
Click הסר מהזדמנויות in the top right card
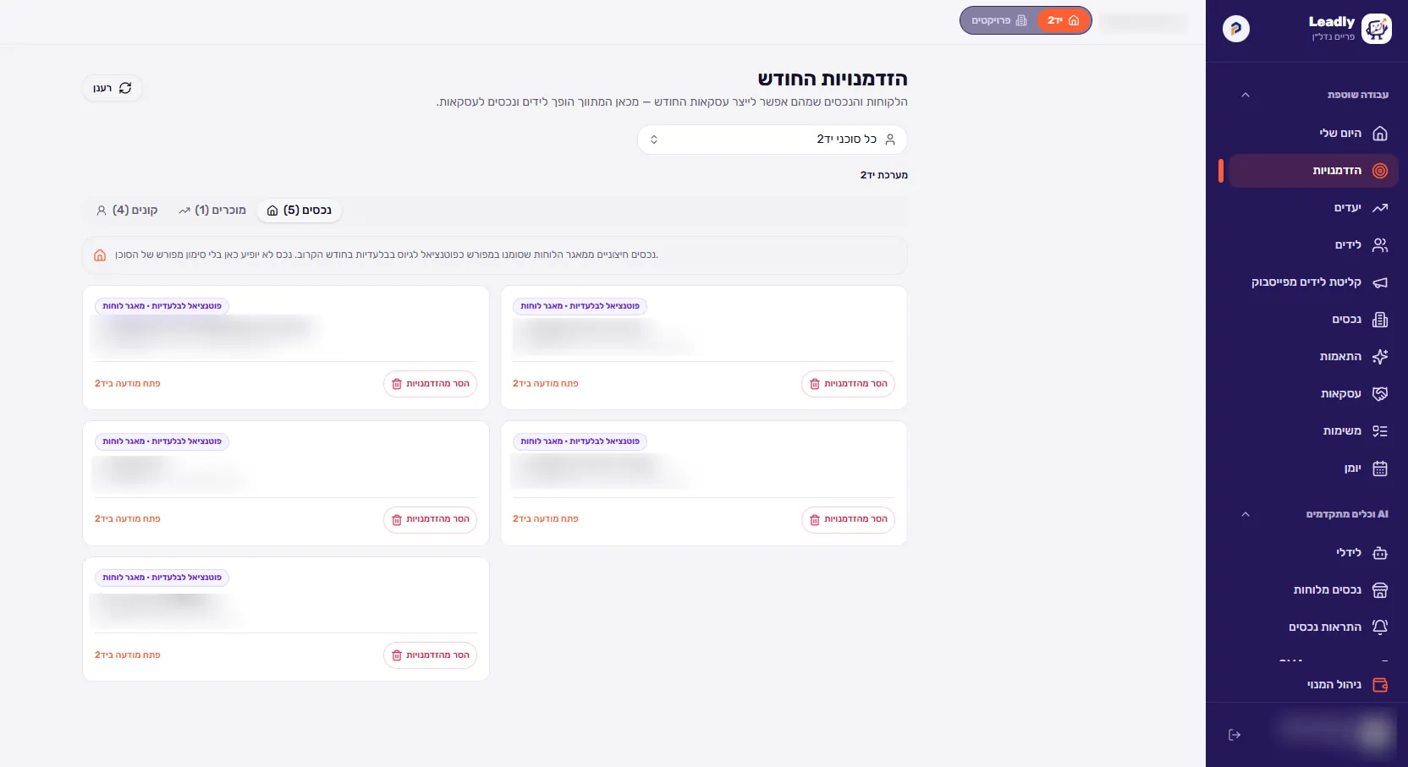(848, 384)
